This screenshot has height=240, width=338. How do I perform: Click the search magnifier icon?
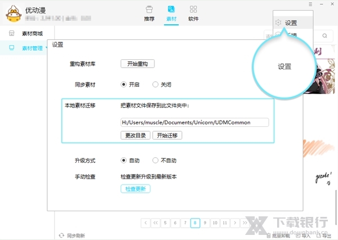click(324, 36)
